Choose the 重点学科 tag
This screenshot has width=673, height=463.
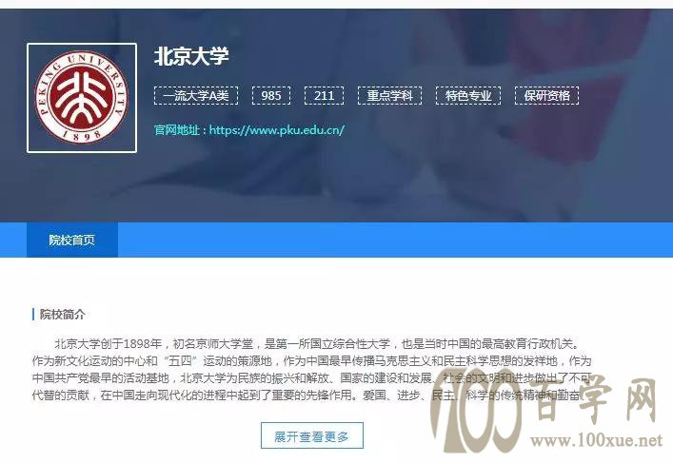[x=389, y=95]
